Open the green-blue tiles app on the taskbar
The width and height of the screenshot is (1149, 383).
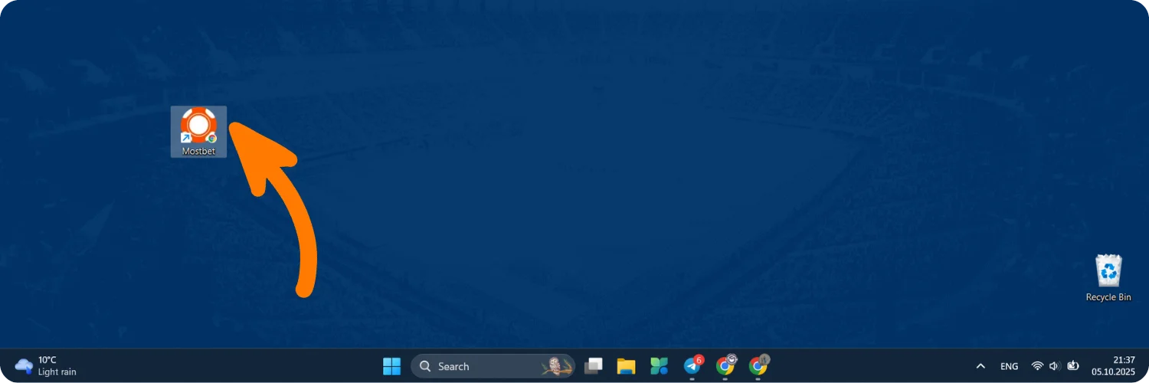click(660, 366)
